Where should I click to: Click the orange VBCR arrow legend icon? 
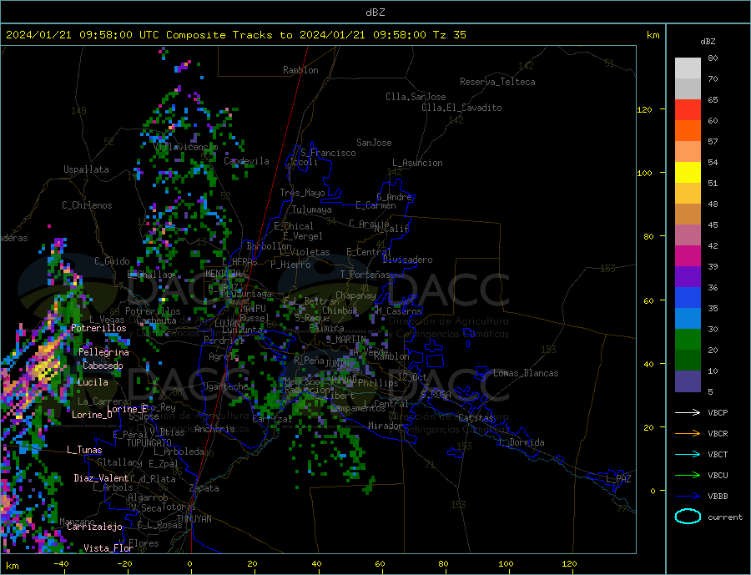pyautogui.click(x=688, y=434)
